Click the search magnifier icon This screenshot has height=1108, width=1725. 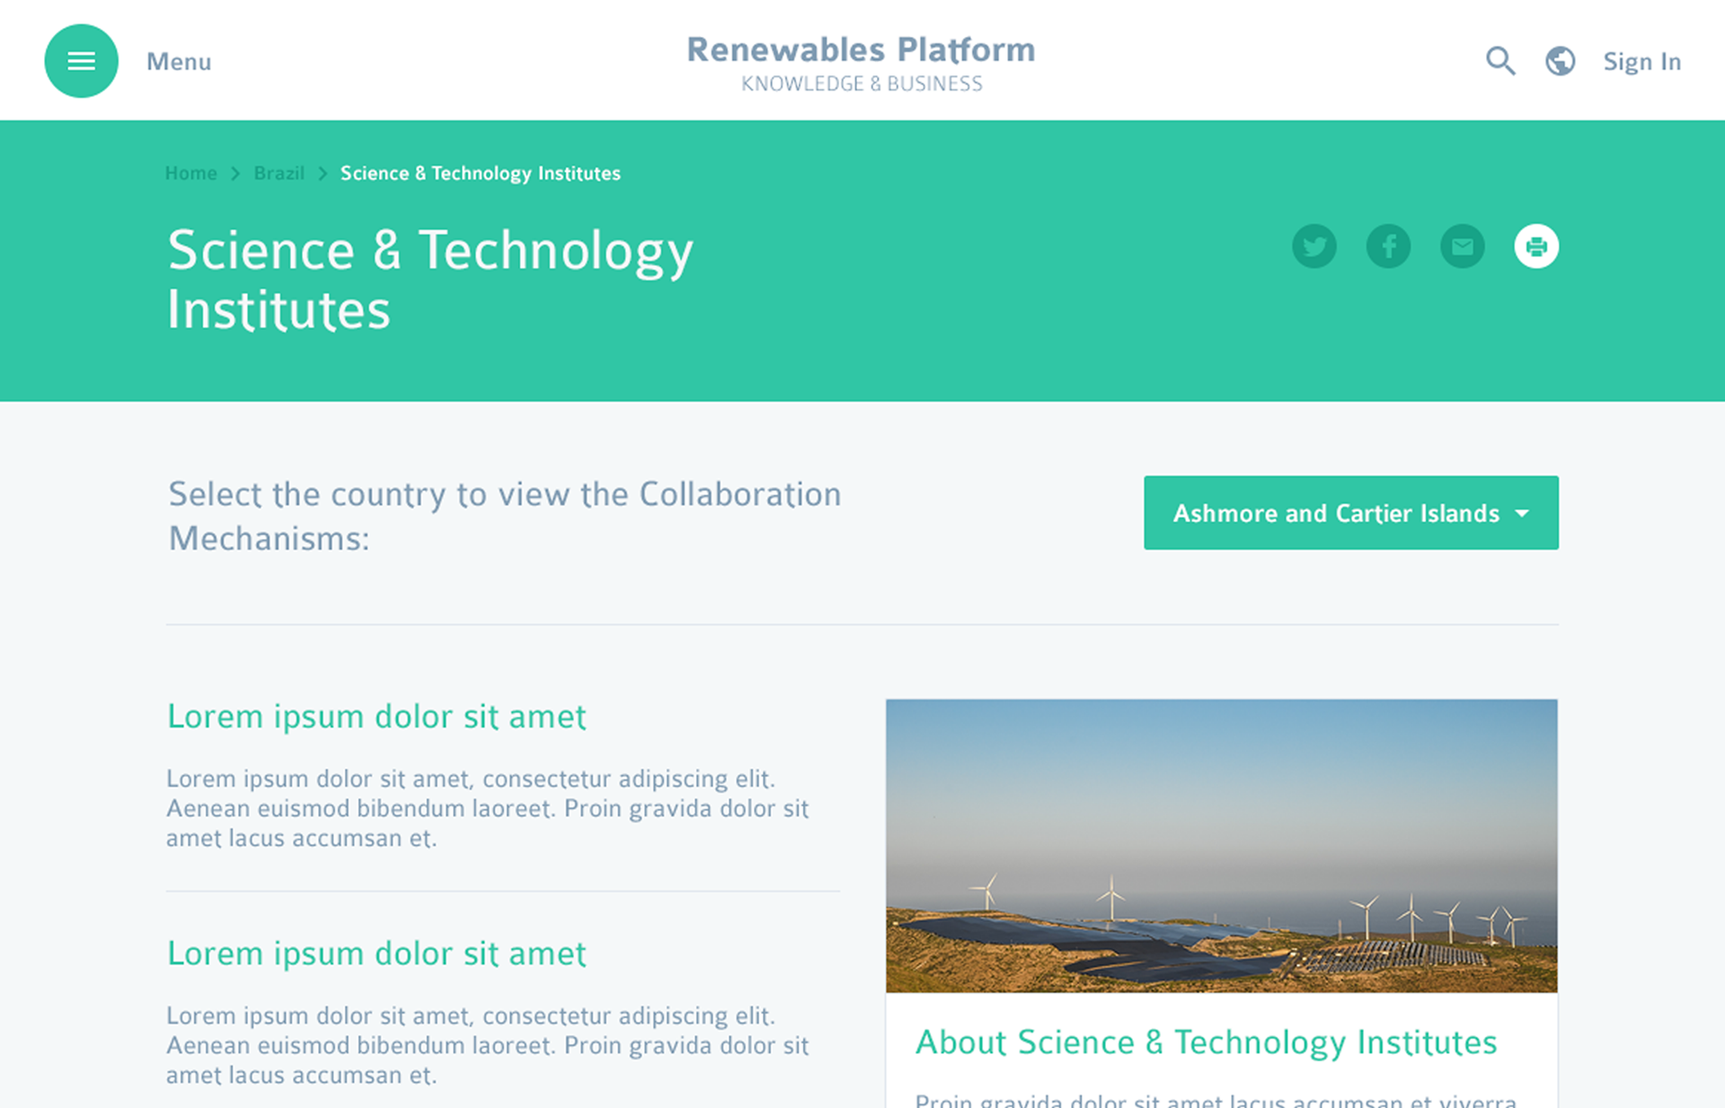[x=1499, y=61]
